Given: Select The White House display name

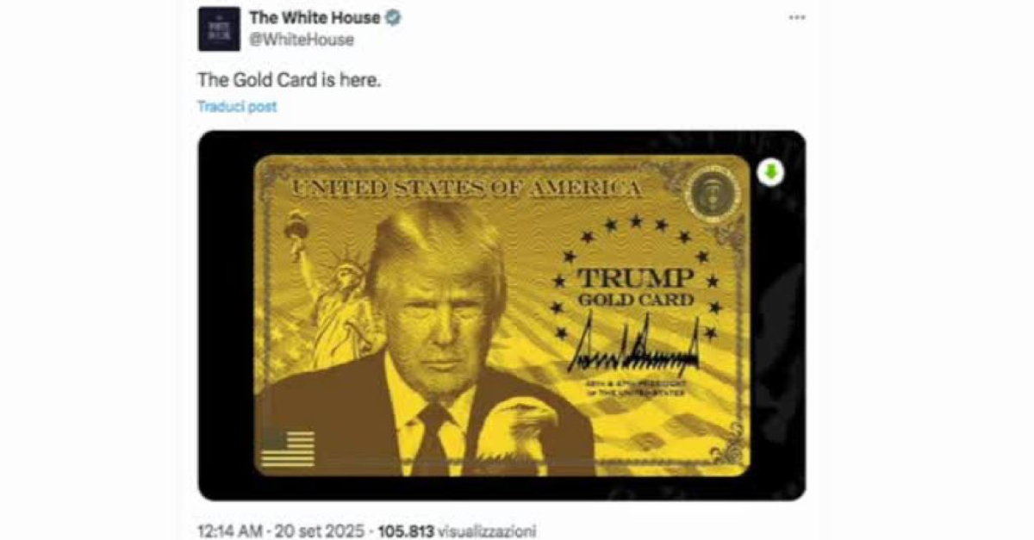Looking at the screenshot, I should (315, 18).
